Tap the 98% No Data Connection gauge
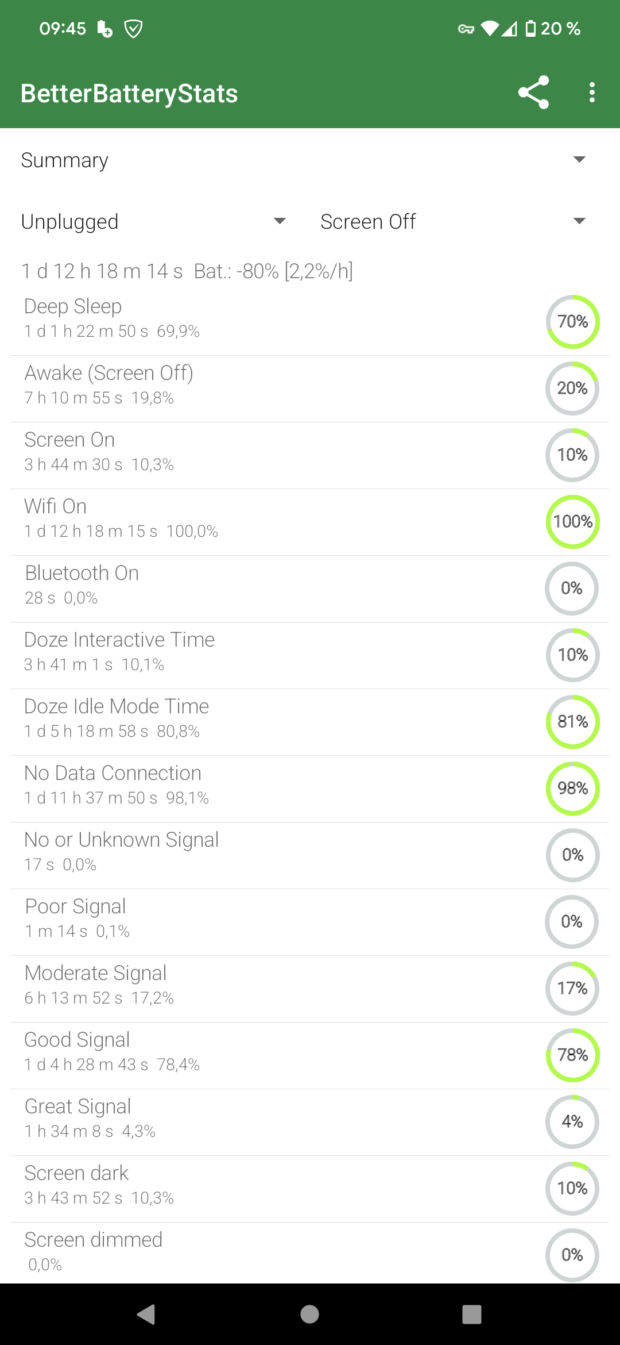Screen dimensions: 620x1345 click(x=572, y=788)
